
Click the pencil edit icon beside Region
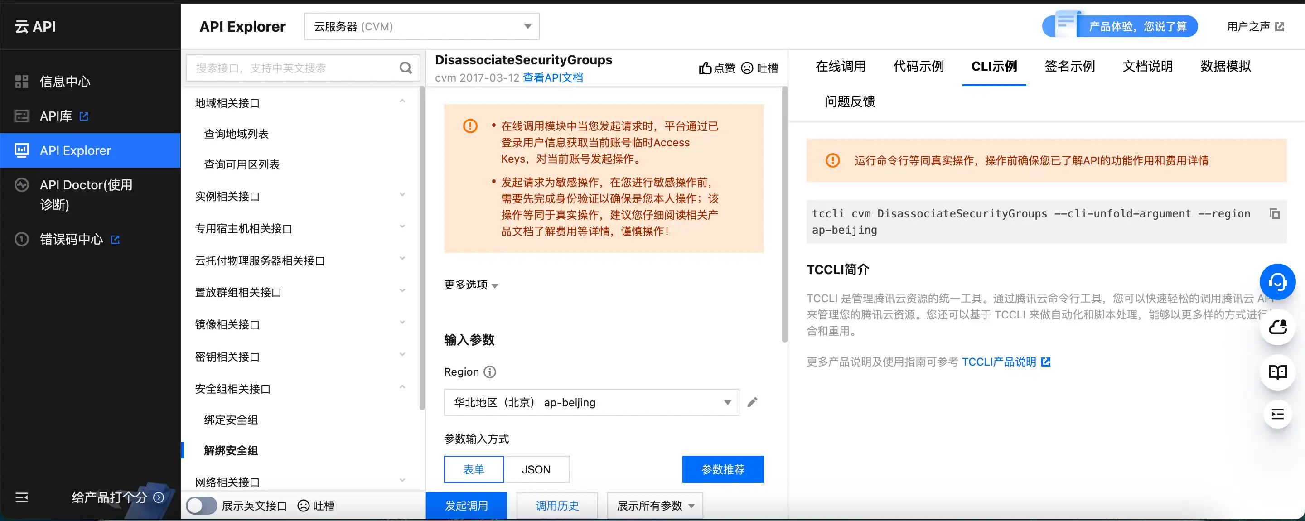(x=753, y=402)
